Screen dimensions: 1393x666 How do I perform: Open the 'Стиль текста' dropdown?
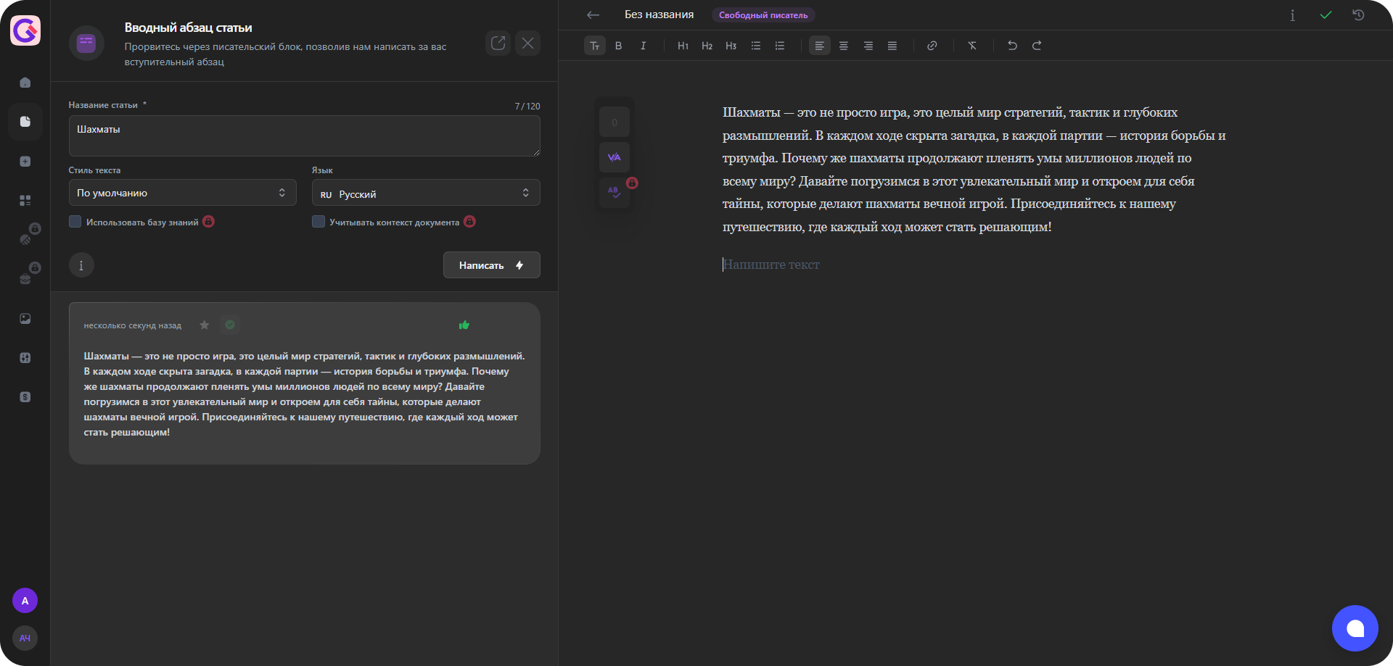pyautogui.click(x=183, y=193)
